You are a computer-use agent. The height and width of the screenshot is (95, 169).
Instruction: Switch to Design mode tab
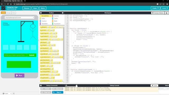click(8, 13)
